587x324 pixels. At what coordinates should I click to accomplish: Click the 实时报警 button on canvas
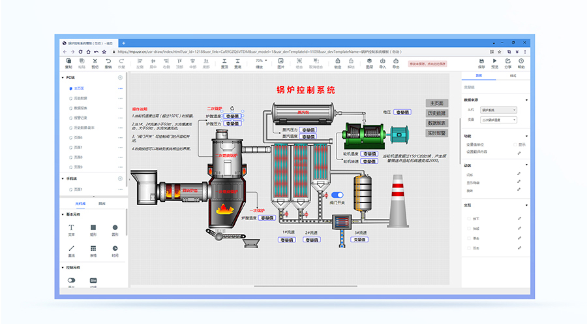(x=436, y=133)
